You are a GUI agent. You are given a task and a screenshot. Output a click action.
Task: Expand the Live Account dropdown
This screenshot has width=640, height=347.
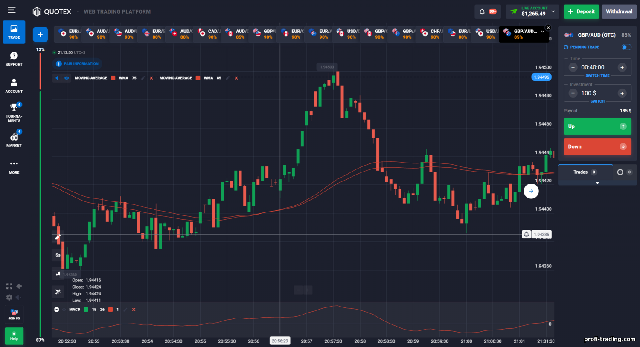coord(553,11)
